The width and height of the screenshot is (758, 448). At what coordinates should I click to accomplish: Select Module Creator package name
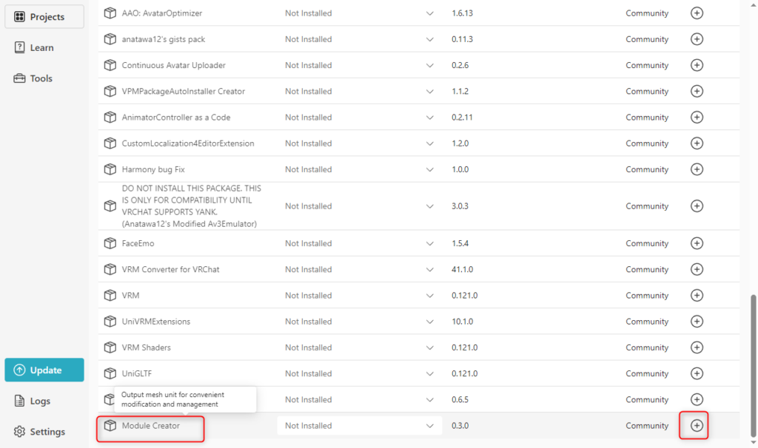tap(151, 426)
